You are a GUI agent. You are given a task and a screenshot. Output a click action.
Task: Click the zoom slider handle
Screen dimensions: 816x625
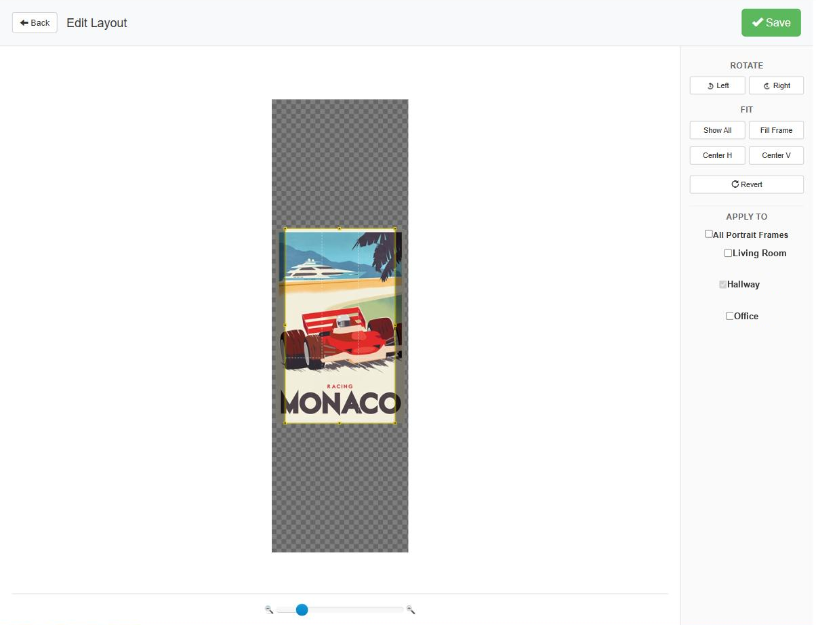[302, 610]
